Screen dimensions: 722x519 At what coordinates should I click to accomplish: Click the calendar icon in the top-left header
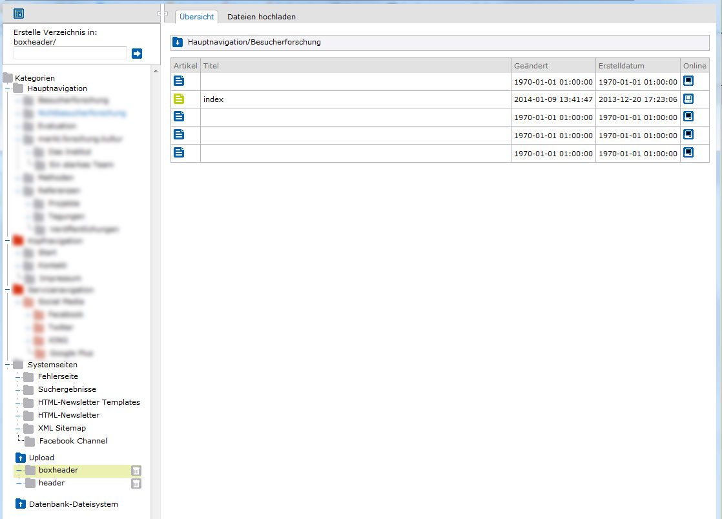(19, 13)
